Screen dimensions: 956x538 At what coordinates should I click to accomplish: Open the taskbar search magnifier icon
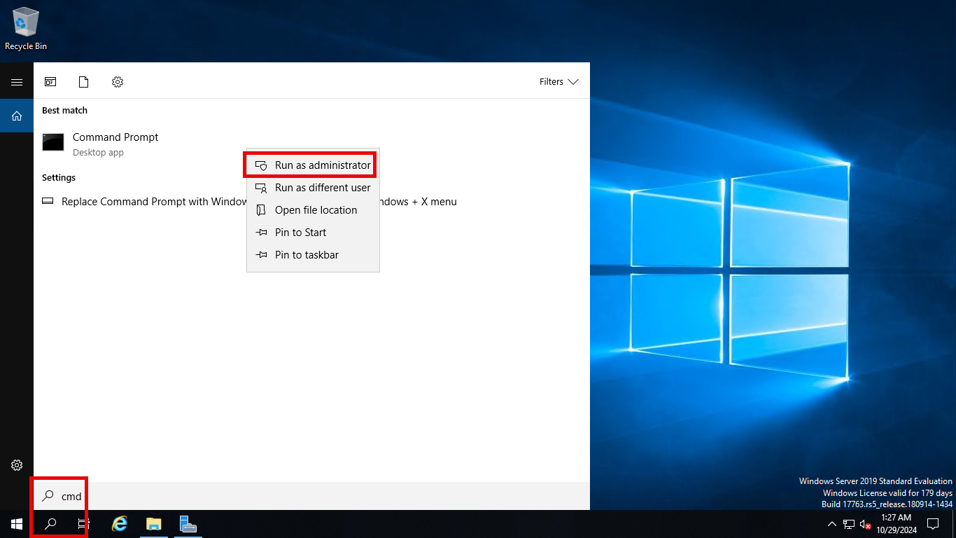[50, 524]
